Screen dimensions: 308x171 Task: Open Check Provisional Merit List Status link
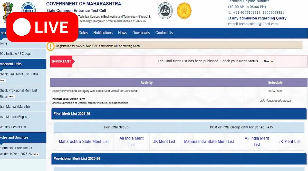[18, 93]
